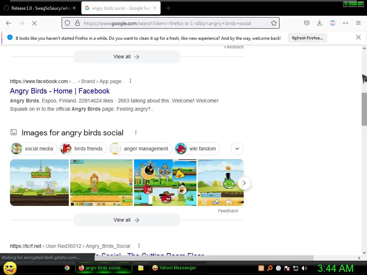Expand more image filter chips
This screenshot has height=275, width=367.
coord(237,149)
